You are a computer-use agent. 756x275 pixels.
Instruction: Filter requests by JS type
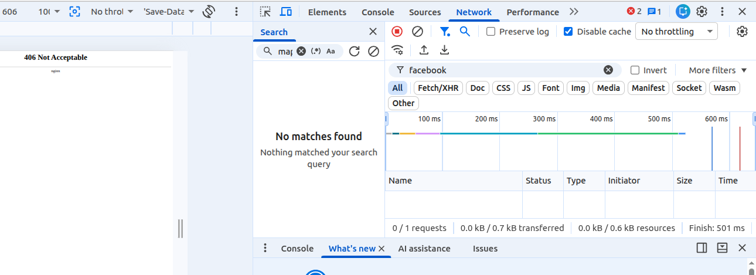pos(526,88)
